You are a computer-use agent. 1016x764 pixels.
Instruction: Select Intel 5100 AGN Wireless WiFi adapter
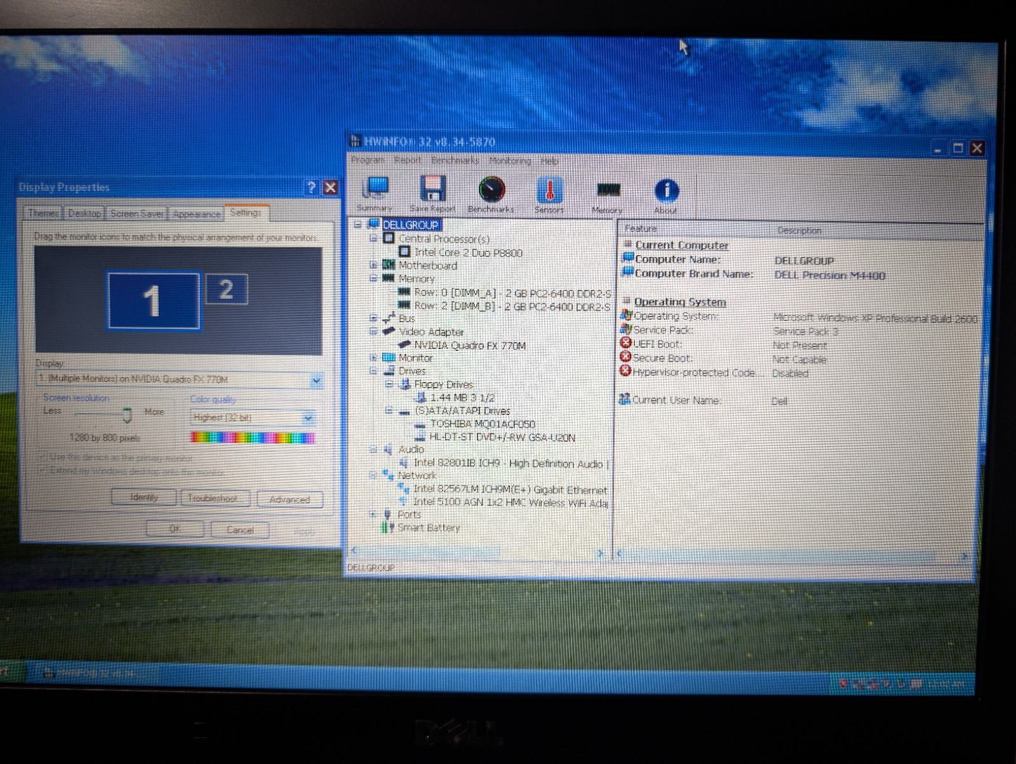tap(511, 502)
